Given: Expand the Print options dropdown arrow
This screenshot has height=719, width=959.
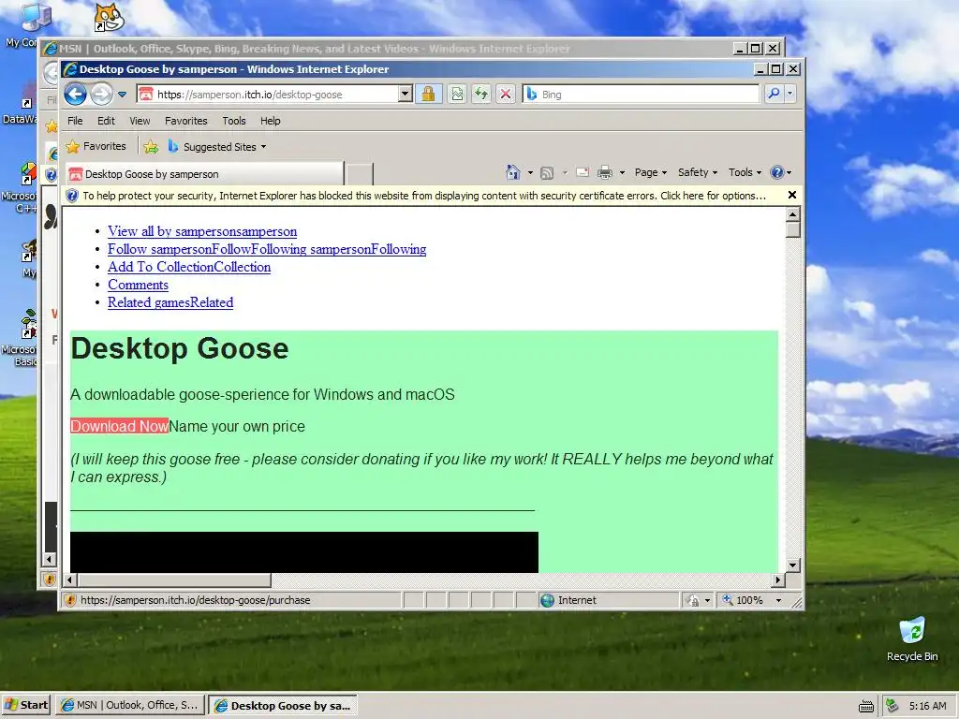Looking at the screenshot, I should (x=622, y=173).
